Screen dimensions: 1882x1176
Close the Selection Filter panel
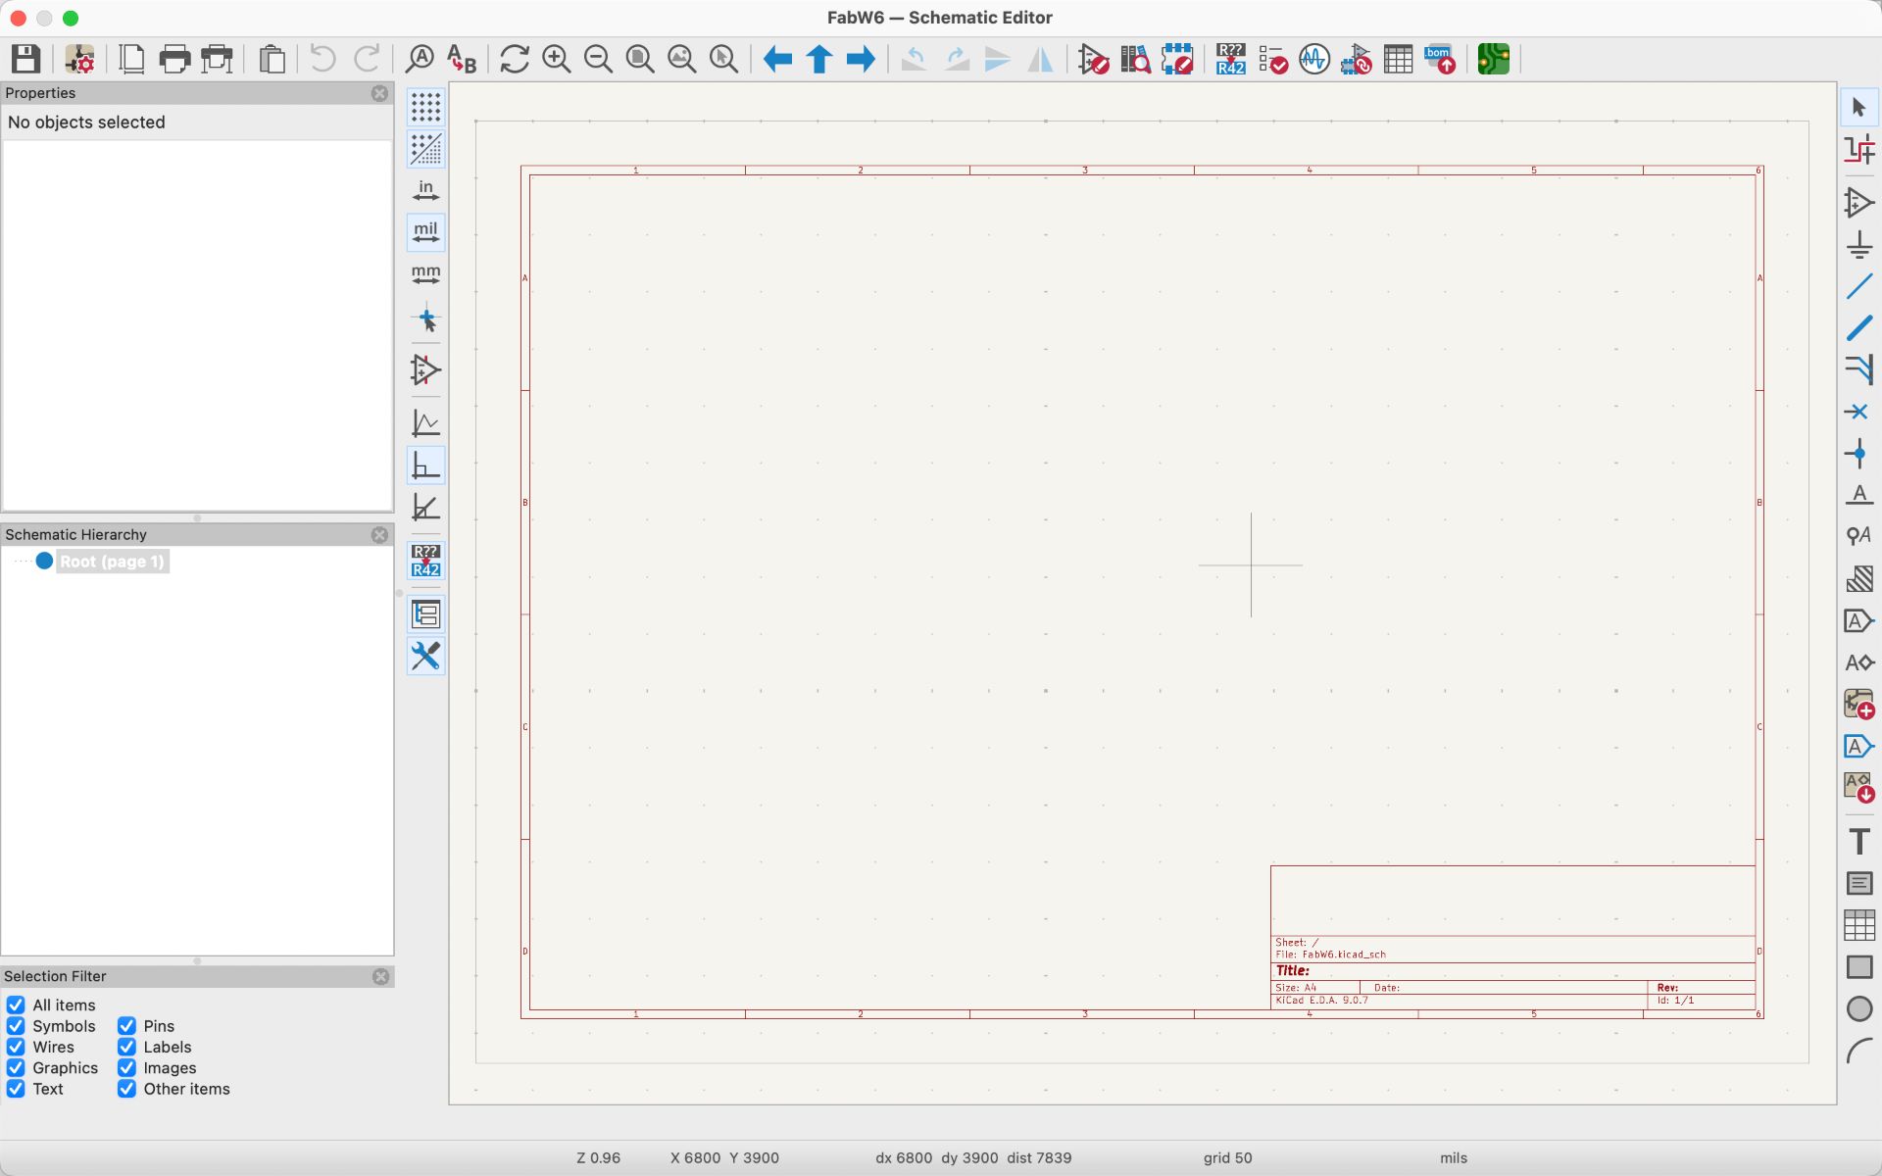coord(380,976)
